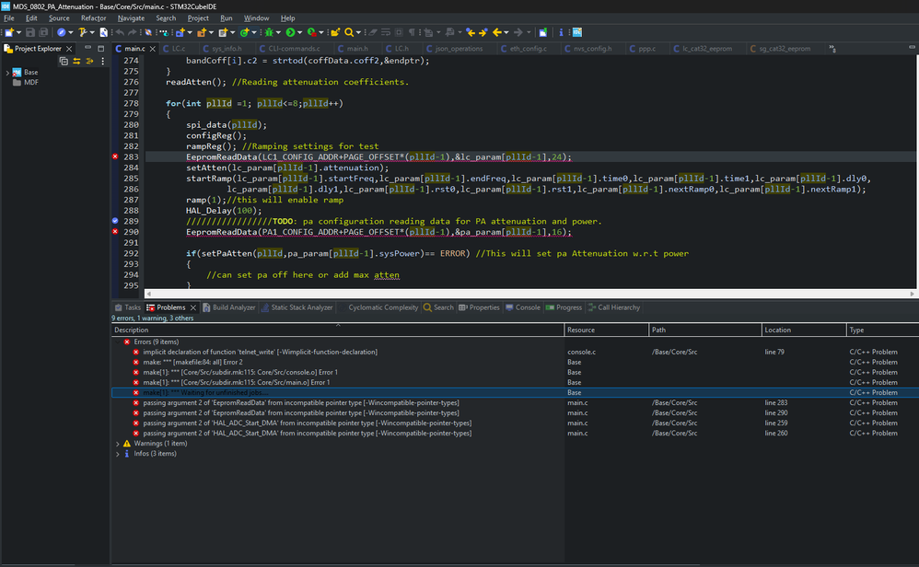
Task: Collapse all in Project Explorer
Action: tap(64, 61)
